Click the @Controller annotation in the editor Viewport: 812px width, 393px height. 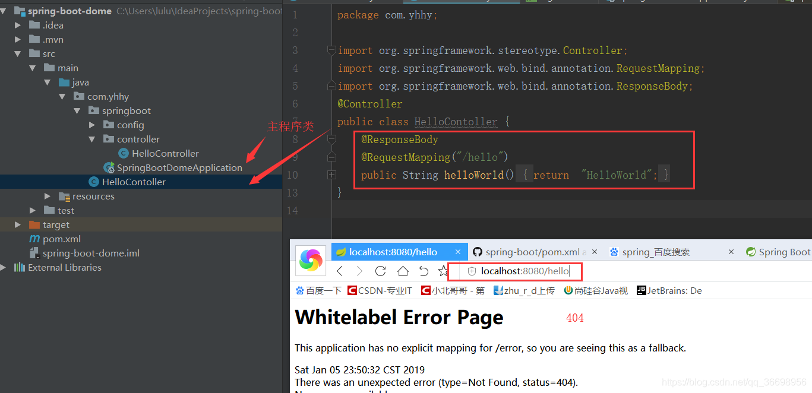pos(370,104)
